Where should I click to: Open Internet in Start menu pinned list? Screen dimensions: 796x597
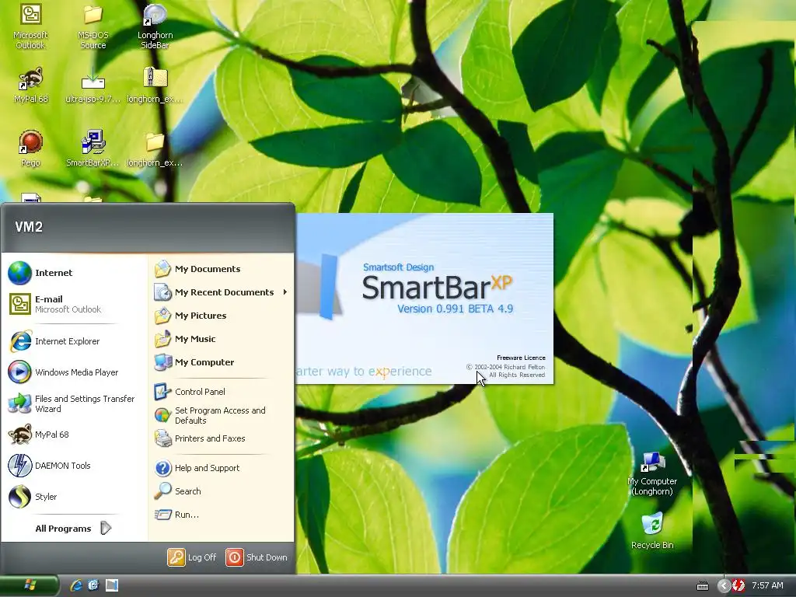pos(74,273)
